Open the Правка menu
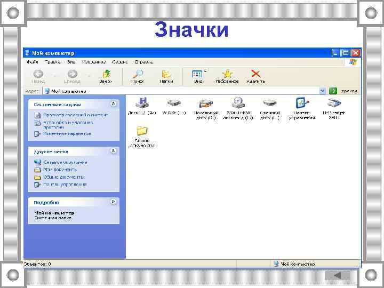384x288 pixels. click(x=53, y=62)
